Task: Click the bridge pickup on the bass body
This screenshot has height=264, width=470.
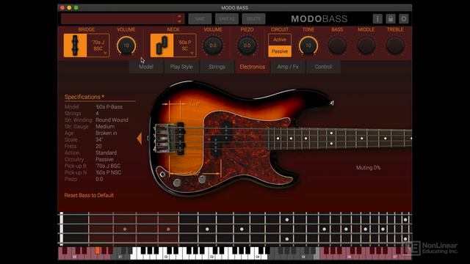Action: click(181, 139)
